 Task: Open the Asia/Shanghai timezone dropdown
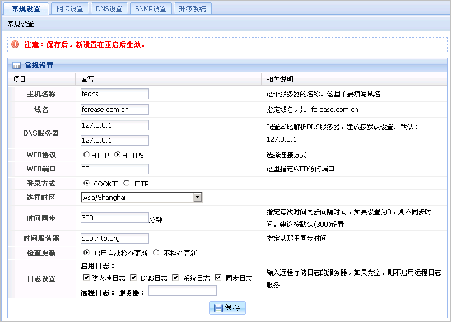pos(142,197)
